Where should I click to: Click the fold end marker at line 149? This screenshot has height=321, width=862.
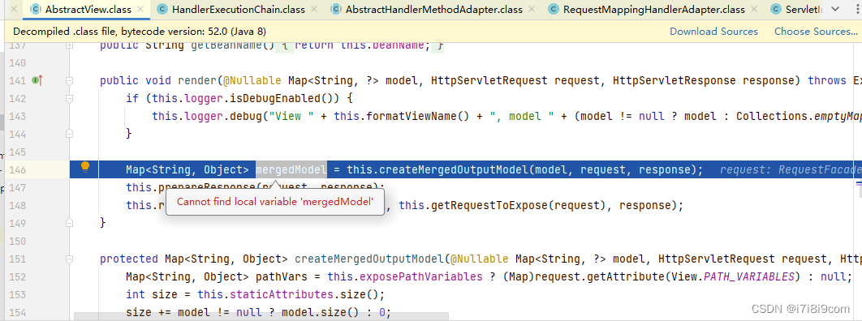(x=69, y=223)
